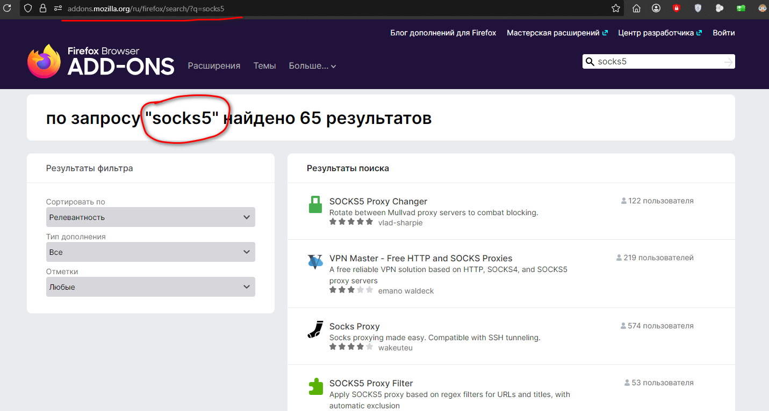This screenshot has width=769, height=411.
Task: Open SOCKS5 Proxy Changer green padlock icon
Action: 315,204
